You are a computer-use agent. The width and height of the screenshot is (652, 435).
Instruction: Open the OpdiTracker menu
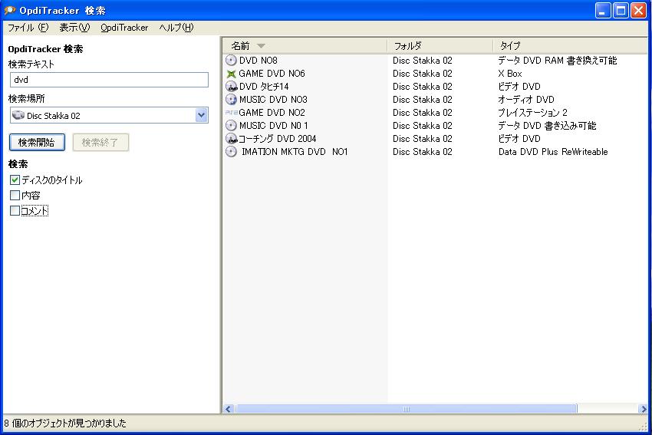click(x=124, y=28)
